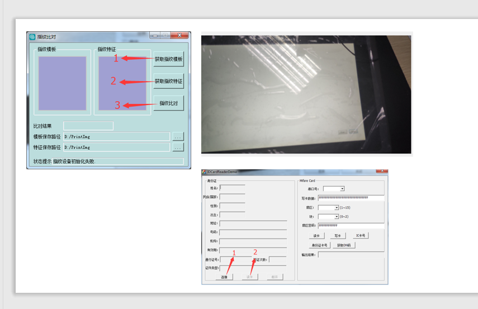Screen dimensions: 478x309
Task: Start comparison with 指纹比对 button
Action: pos(169,103)
